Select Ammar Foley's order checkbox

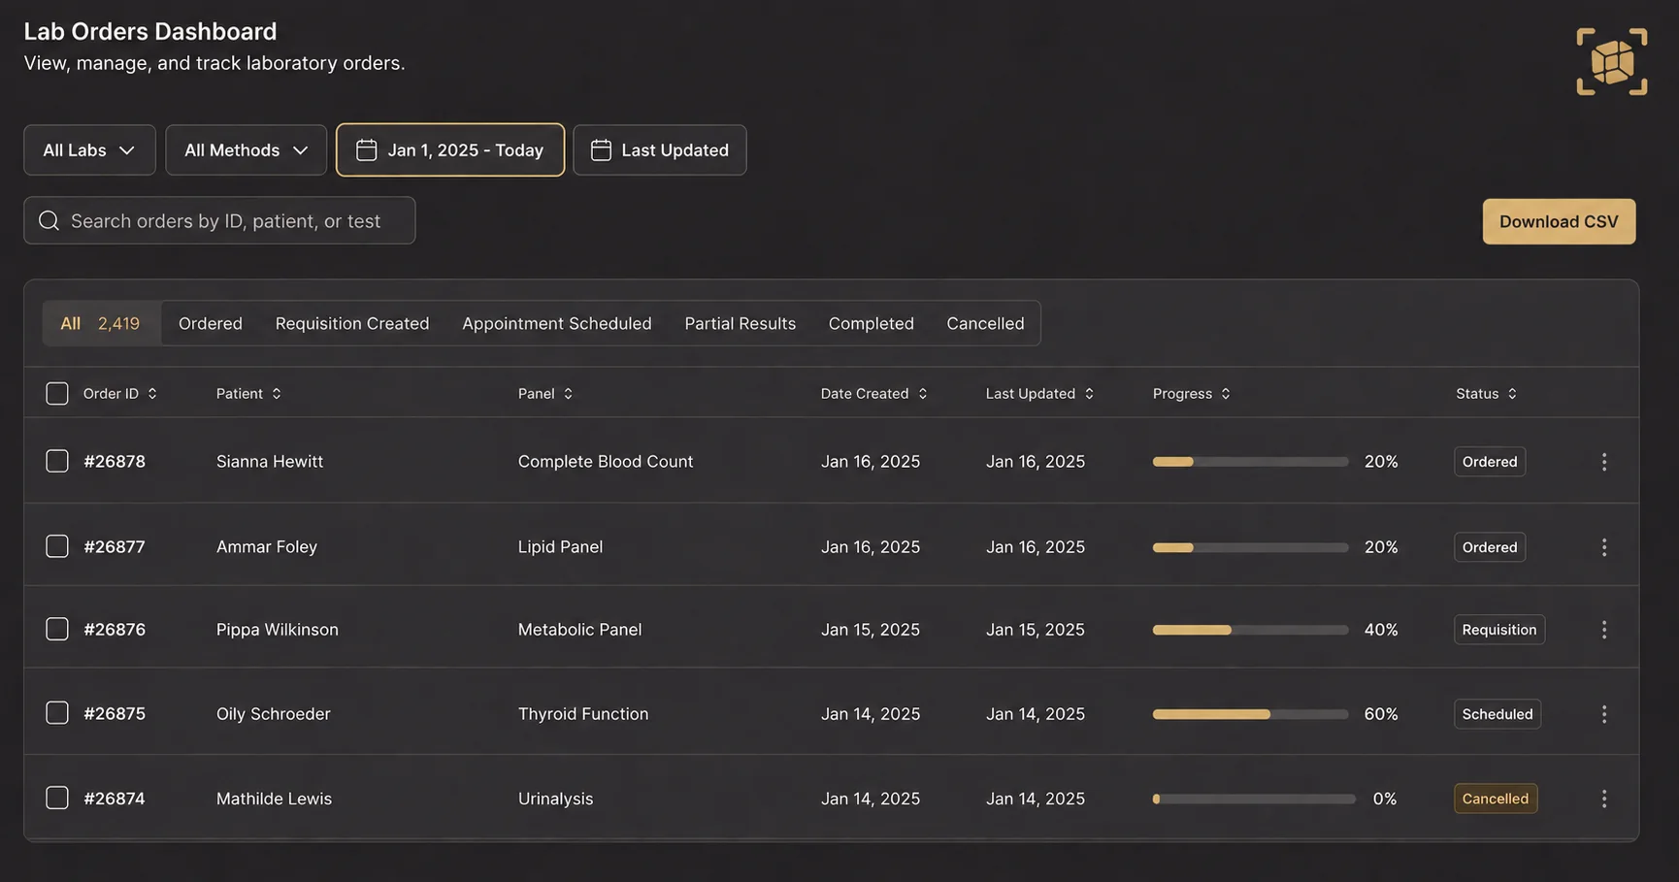(57, 546)
